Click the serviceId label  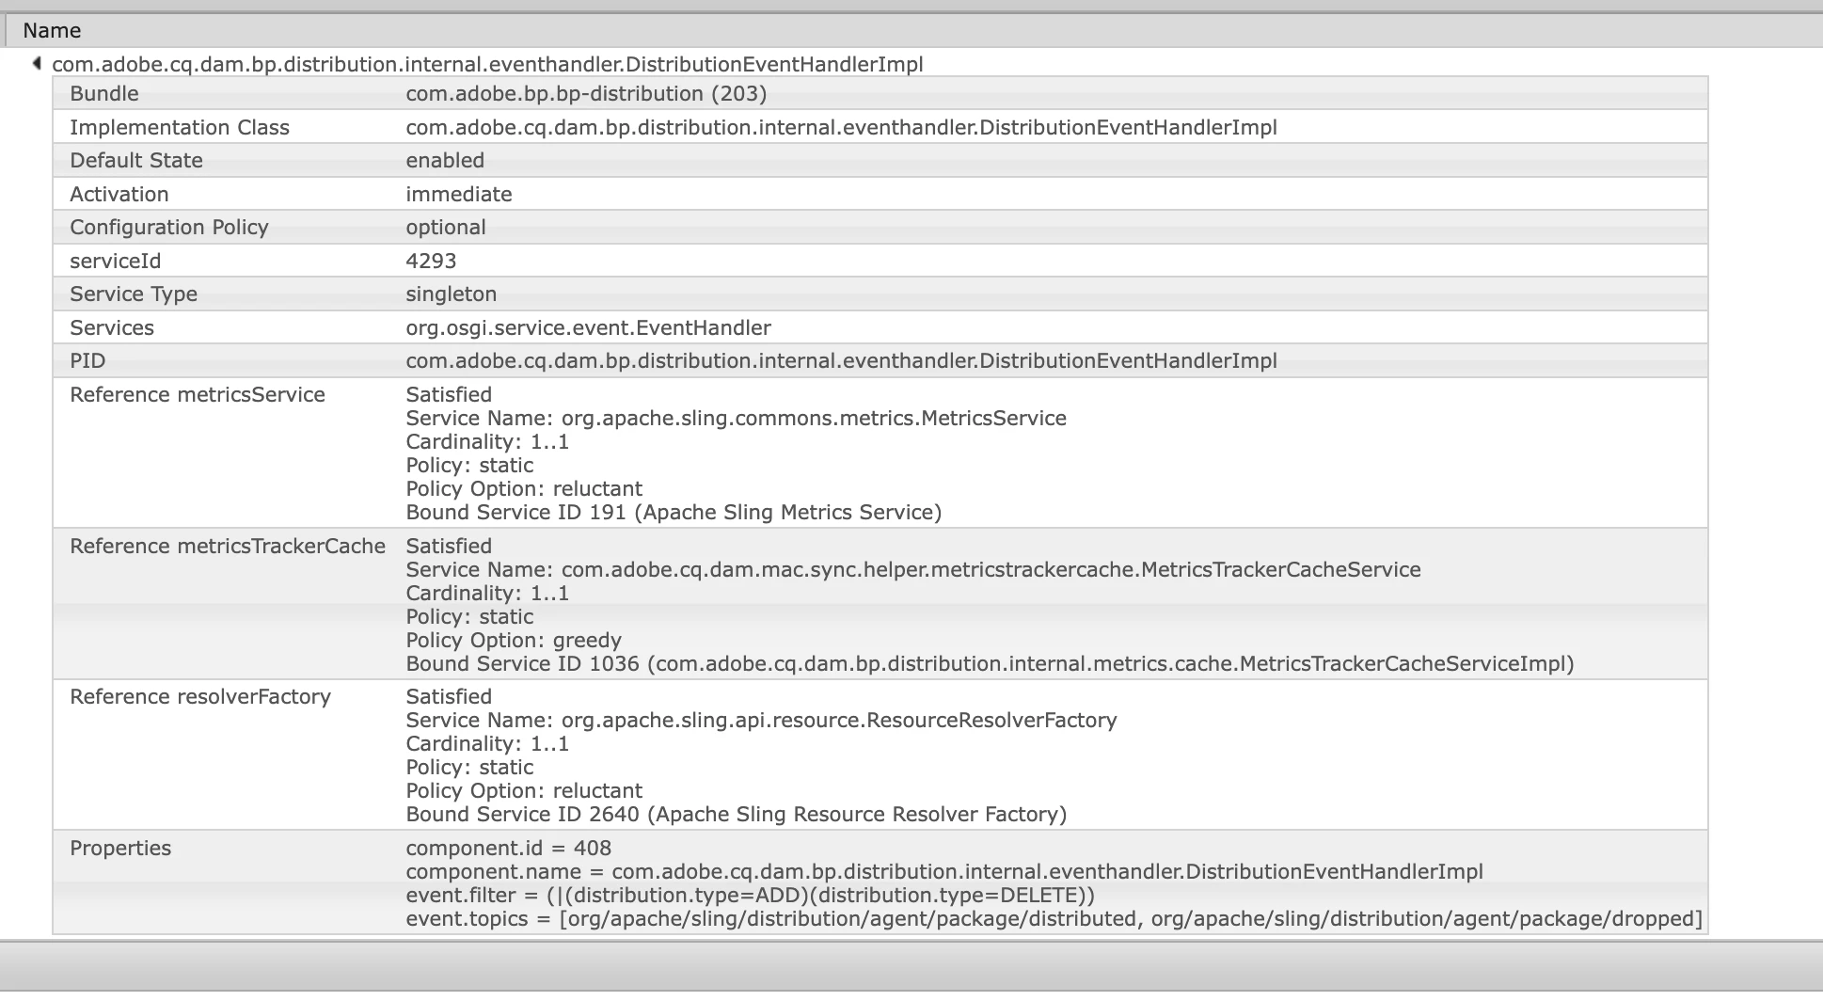(115, 262)
